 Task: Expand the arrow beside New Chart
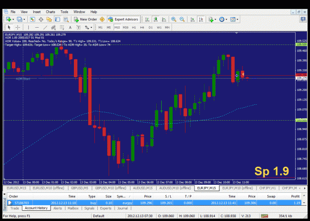tap(13, 19)
